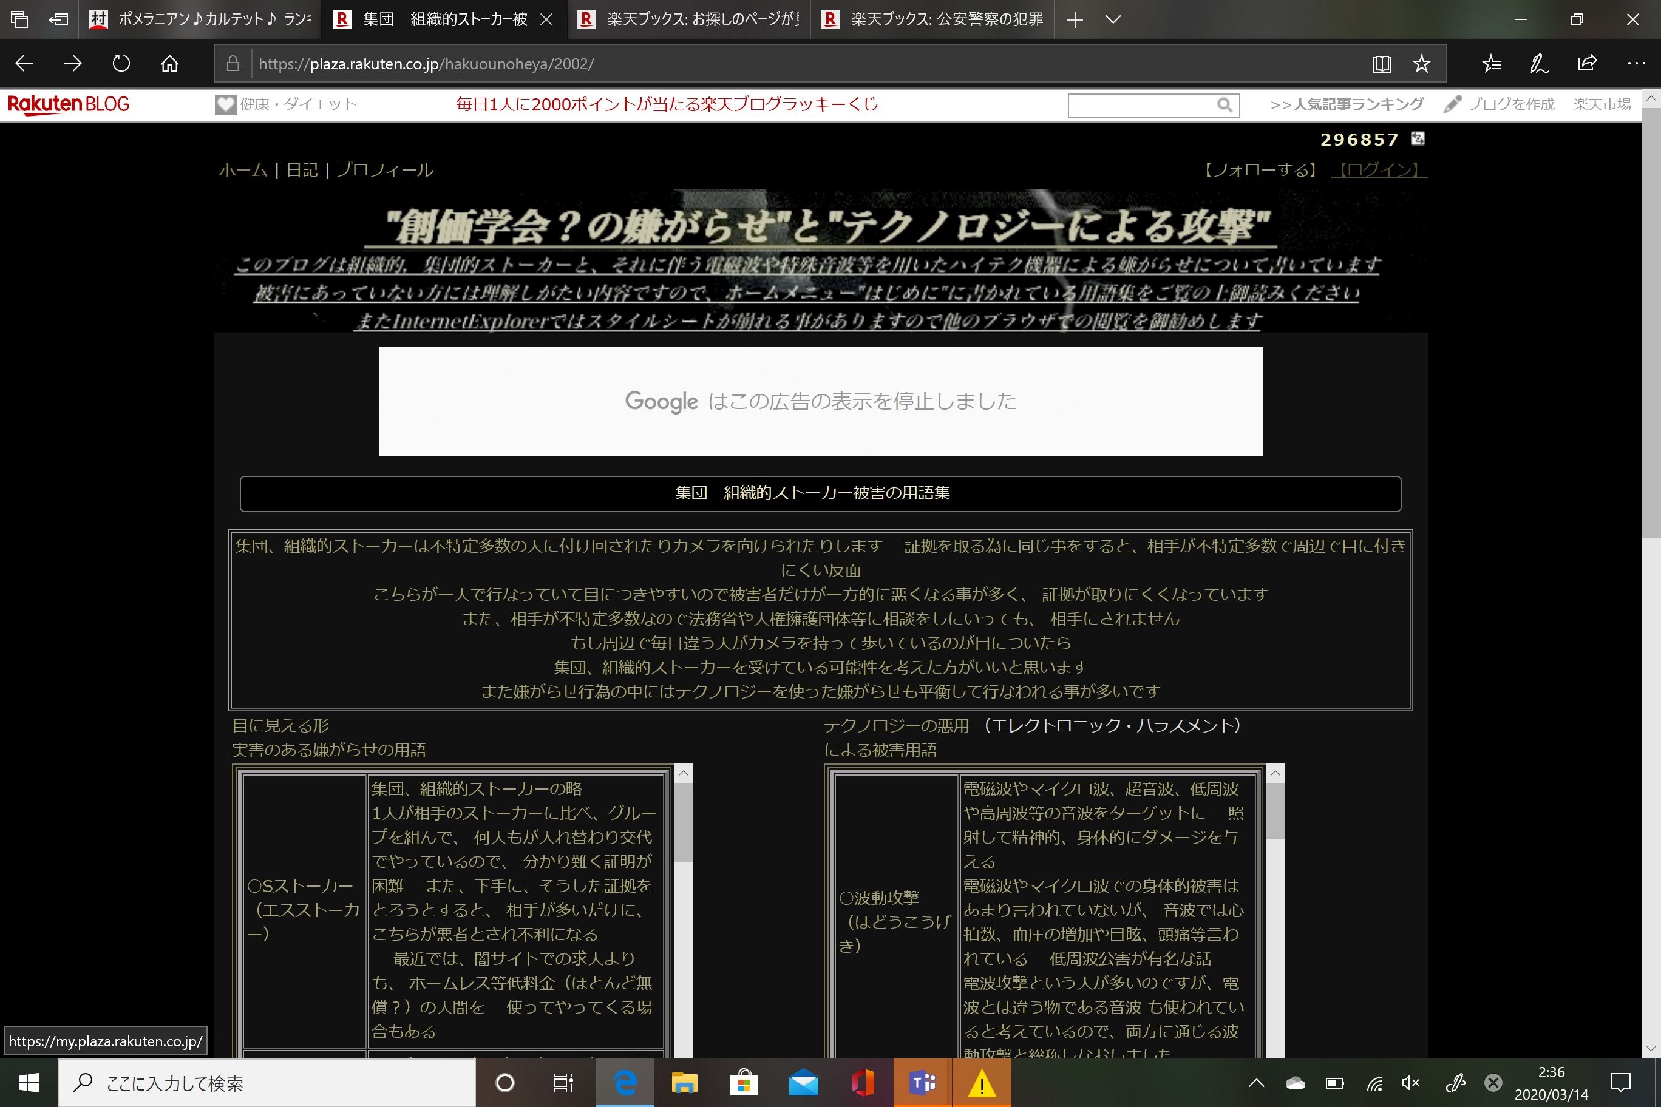Click the Rakuten blog search field

(x=1141, y=105)
